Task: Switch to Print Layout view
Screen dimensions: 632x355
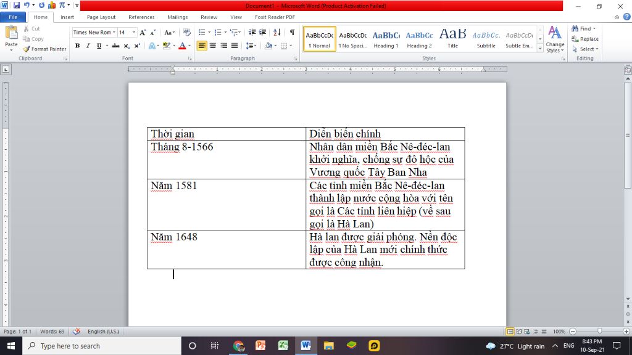Action: [x=510, y=331]
